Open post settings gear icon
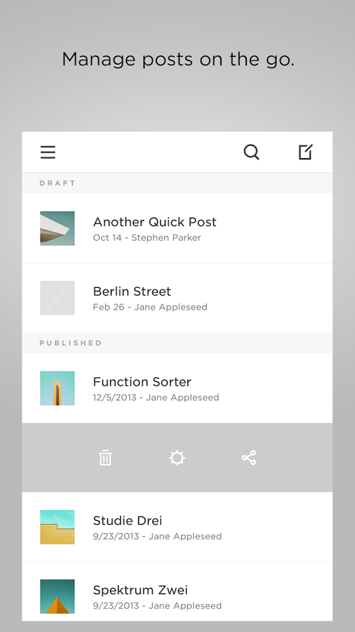Screen dimensions: 355x632 point(177,458)
